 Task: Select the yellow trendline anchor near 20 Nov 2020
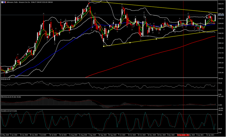[x=157, y=39]
